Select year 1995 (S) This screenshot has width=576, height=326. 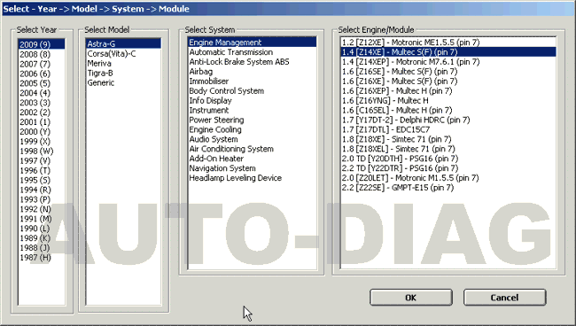click(42, 180)
